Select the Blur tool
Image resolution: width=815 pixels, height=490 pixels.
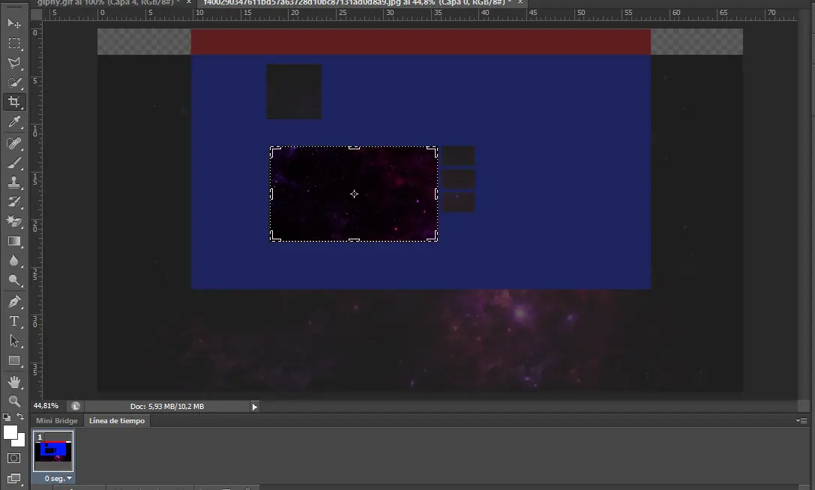tap(14, 260)
